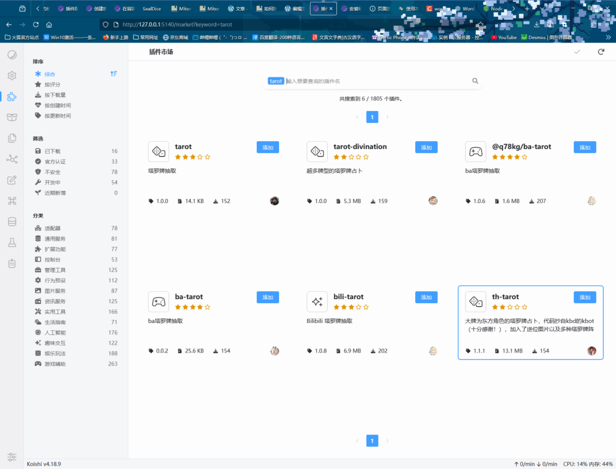Click the refresh icon in plugin market header
Screen dimensions: 616x469
600,52
